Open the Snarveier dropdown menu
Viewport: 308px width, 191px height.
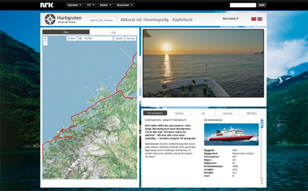coord(125,5)
